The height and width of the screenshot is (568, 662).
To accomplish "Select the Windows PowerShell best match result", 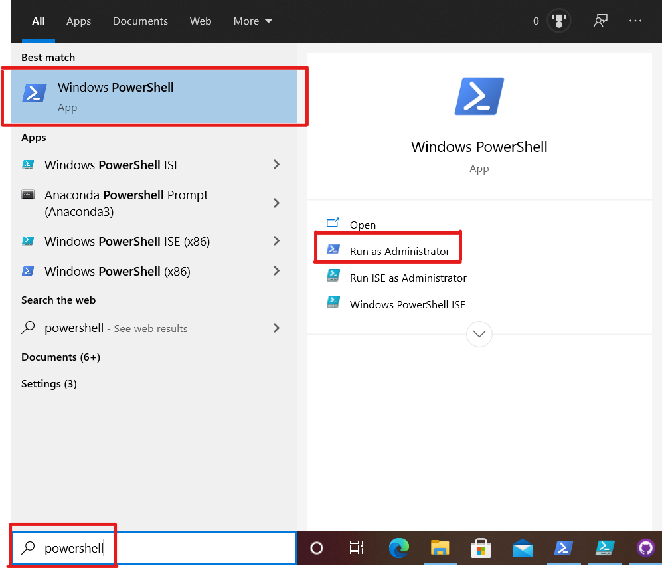I will coord(154,96).
